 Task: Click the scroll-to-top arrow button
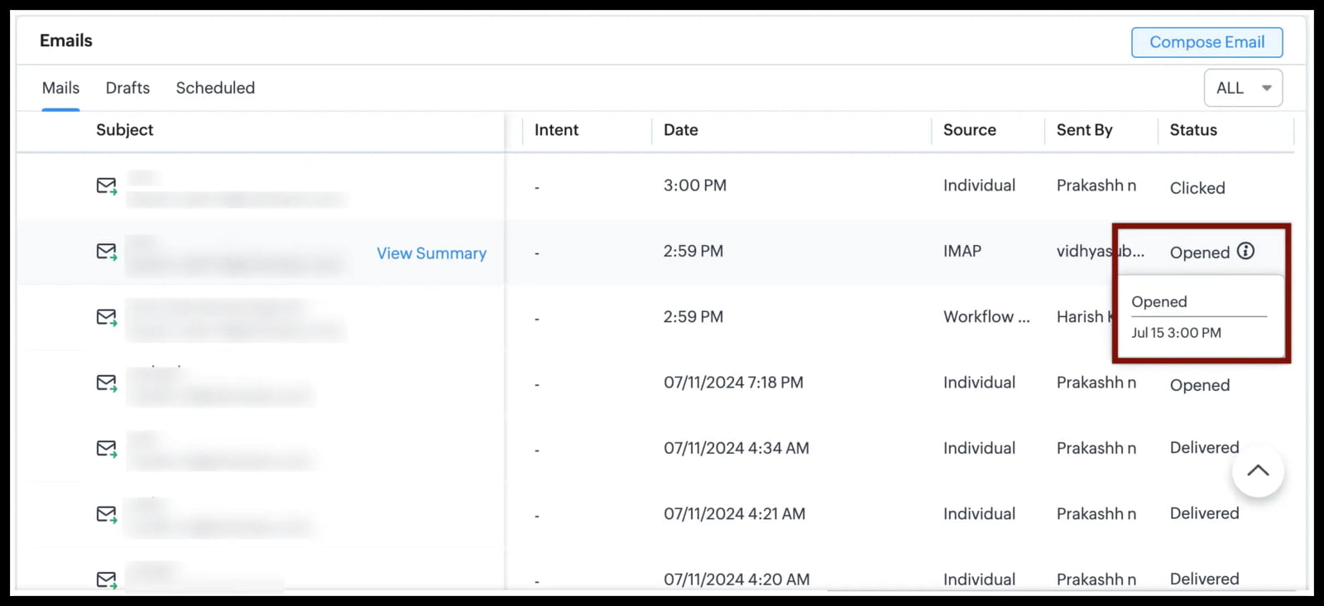(x=1257, y=470)
